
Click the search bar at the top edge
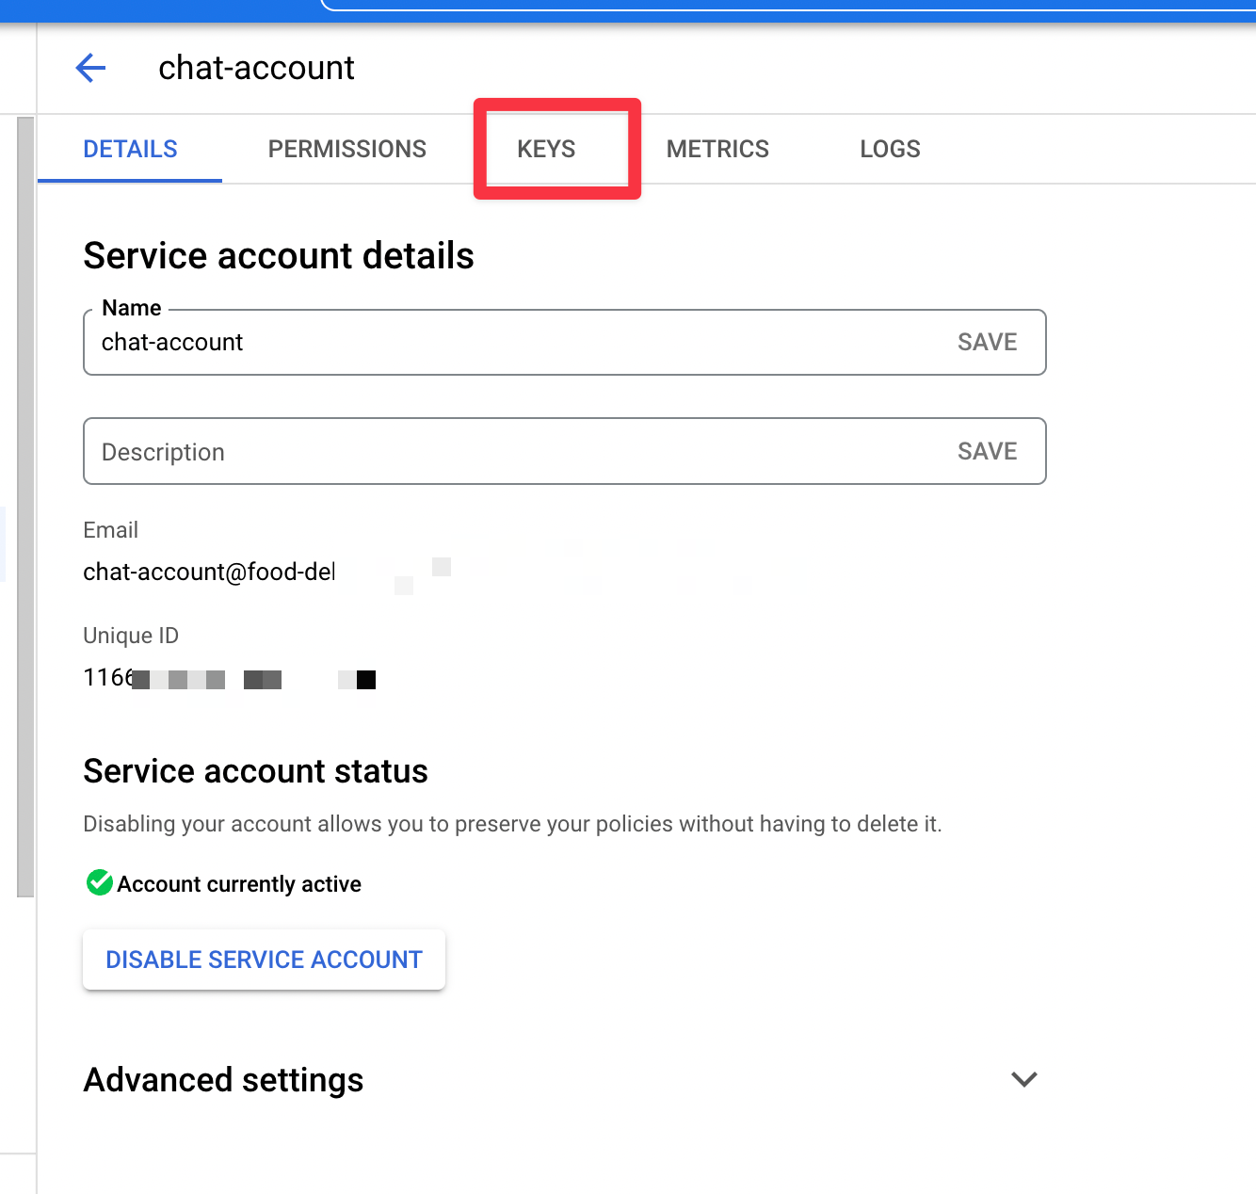787,5
